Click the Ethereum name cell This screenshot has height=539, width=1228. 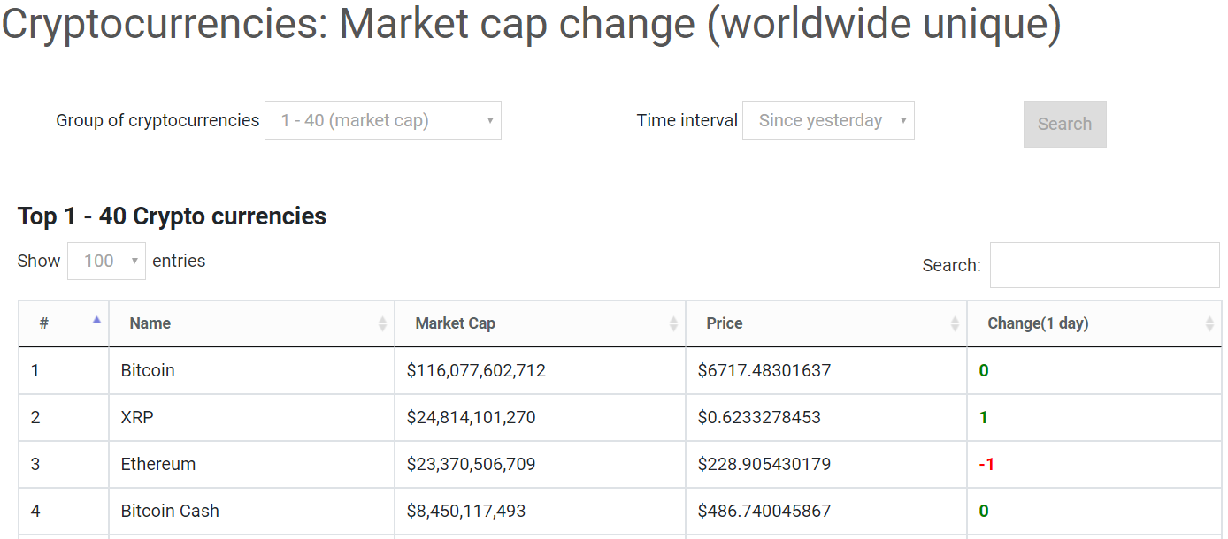(158, 464)
